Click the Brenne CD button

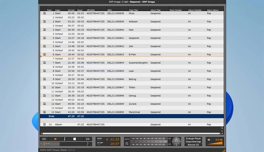pos(193,145)
